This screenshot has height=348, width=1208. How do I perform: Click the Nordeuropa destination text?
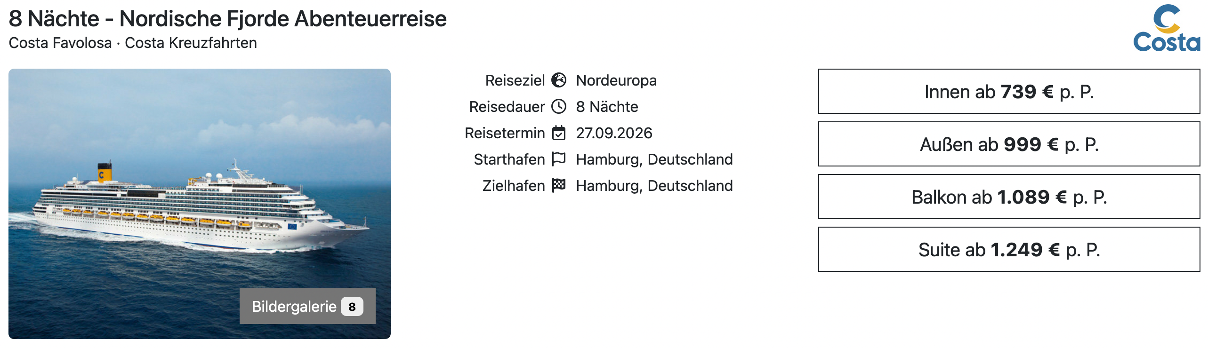pyautogui.click(x=616, y=80)
